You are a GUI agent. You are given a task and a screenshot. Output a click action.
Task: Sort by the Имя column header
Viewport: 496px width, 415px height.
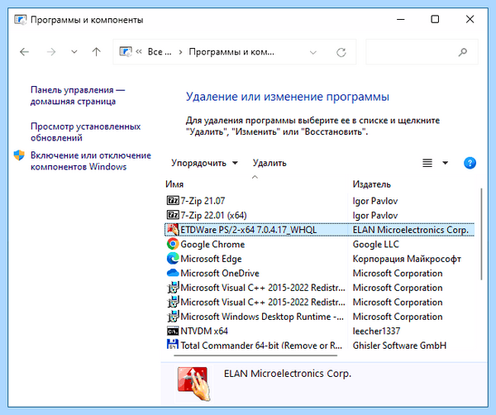(x=174, y=184)
